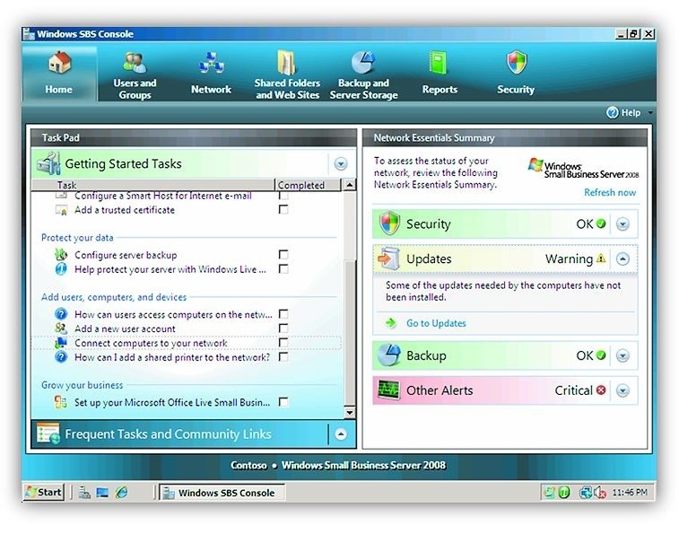Switch to the Reports tab
This screenshot has width=679, height=534.
pyautogui.click(x=440, y=75)
